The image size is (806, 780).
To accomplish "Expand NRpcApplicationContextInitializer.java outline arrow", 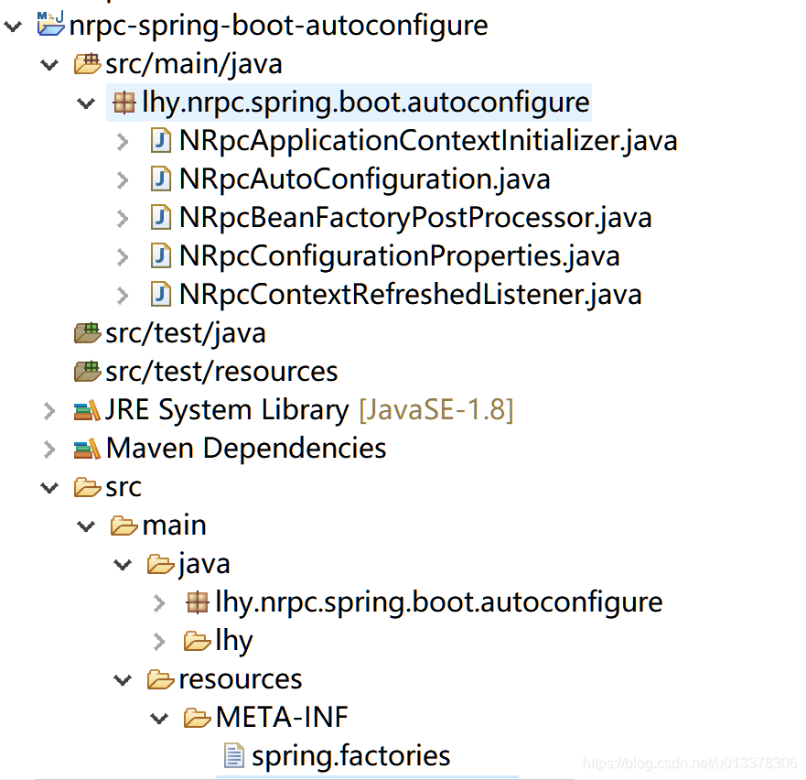I will pos(123,142).
